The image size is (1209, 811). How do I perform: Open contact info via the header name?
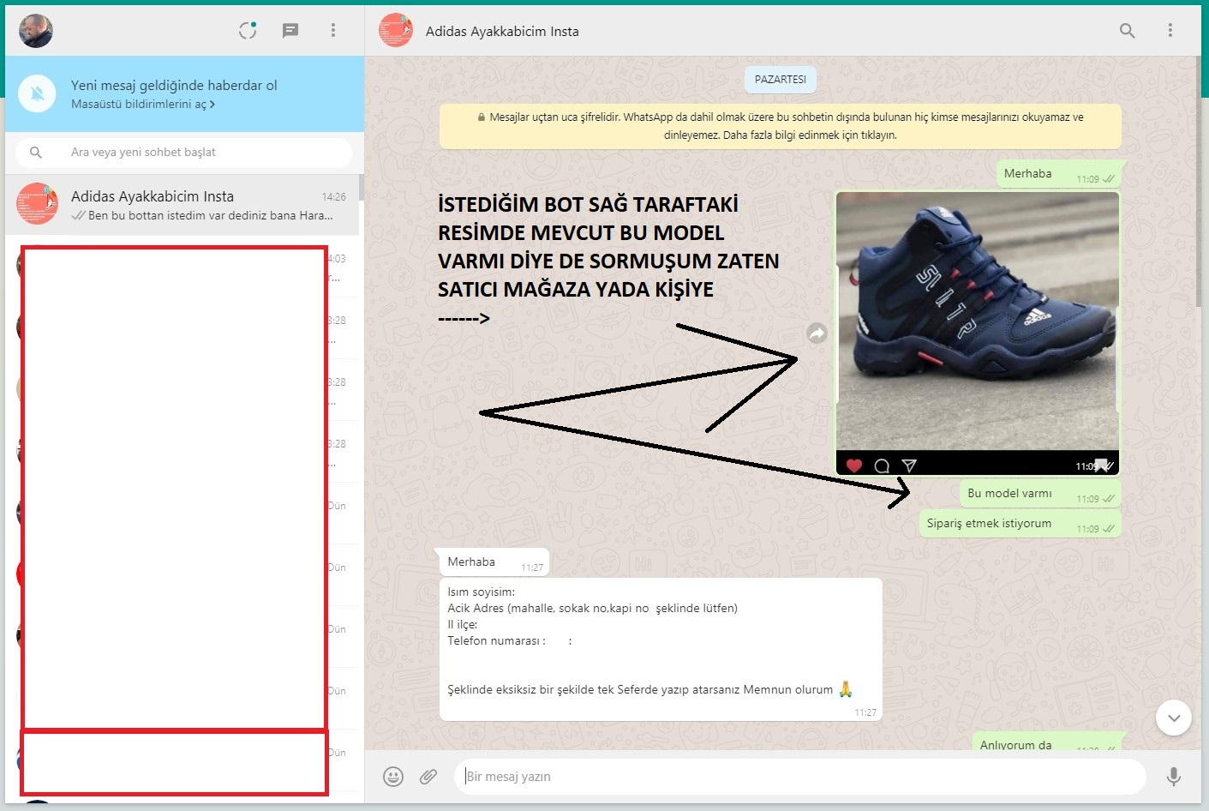502,32
